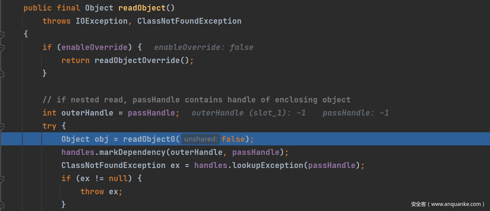
Task: Click the inline 'passHandle: -1' debug value
Action: pos(356,113)
